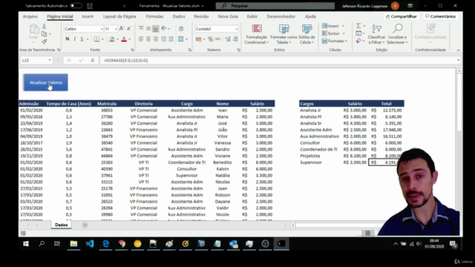This screenshot has width=475, height=267.
Task: Click the wrap text icon
Action: coord(181,29)
